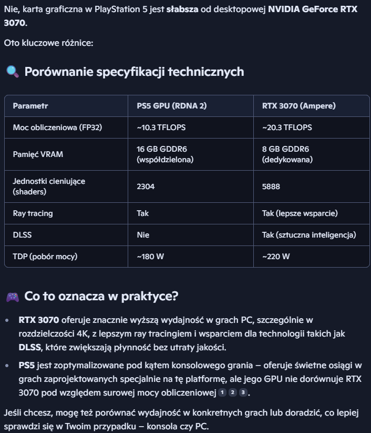Screen dimensions: 371x433
Task: Open citation badge number 3
Action: point(242,392)
